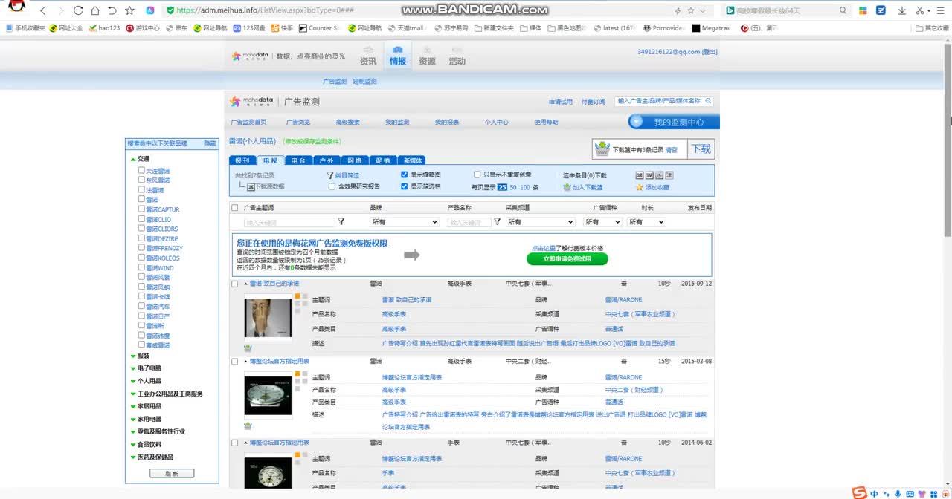The image size is (952, 499).
Task: Click the microphone icon in the input method bar
Action: pos(898,494)
